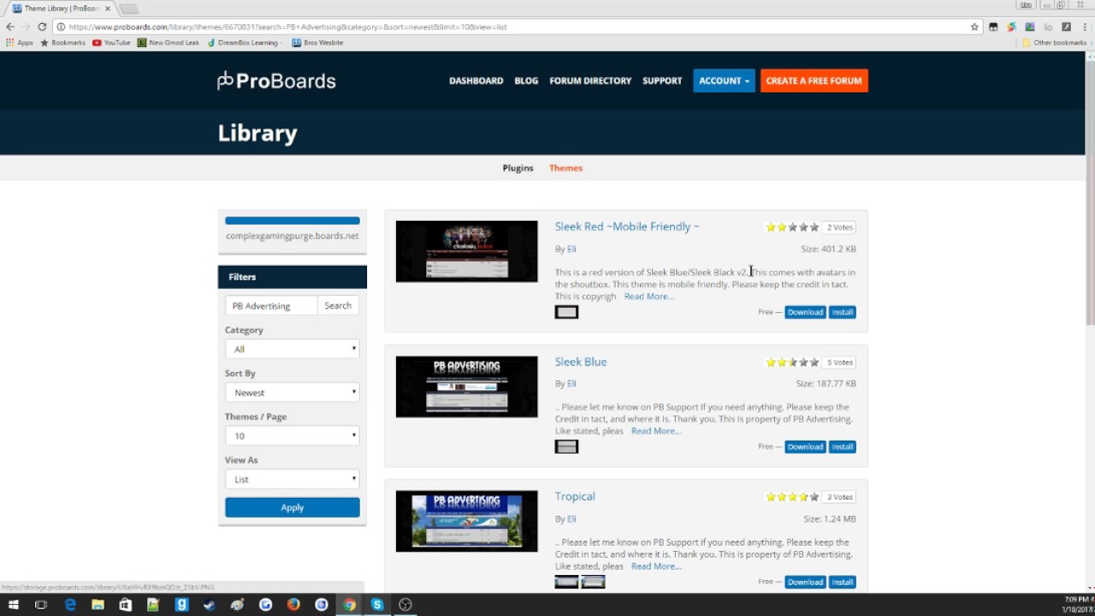Open Steam from the taskbar

(x=210, y=605)
